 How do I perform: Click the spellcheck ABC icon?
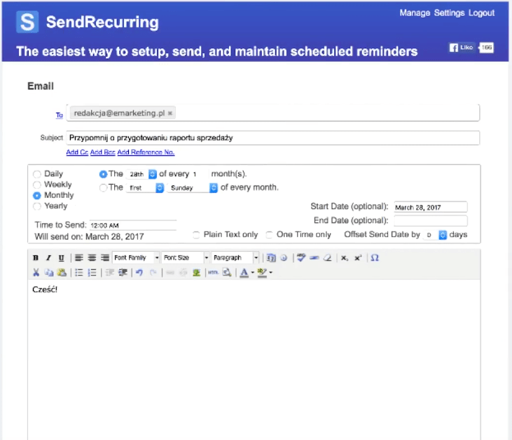301,257
